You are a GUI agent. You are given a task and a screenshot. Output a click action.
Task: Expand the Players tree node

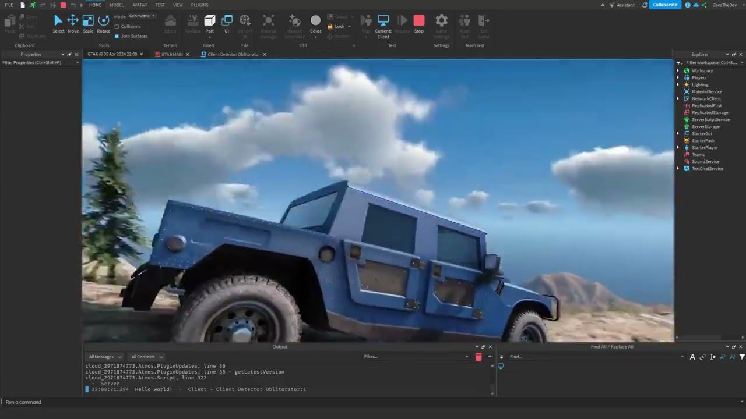(x=678, y=77)
